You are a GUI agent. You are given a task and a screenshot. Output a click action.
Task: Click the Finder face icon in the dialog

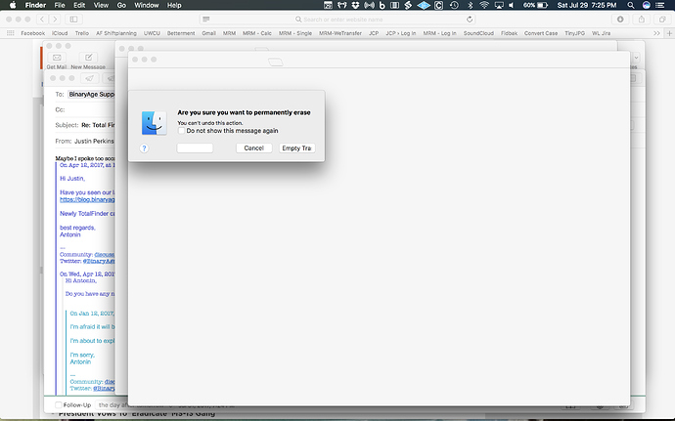tap(155, 123)
